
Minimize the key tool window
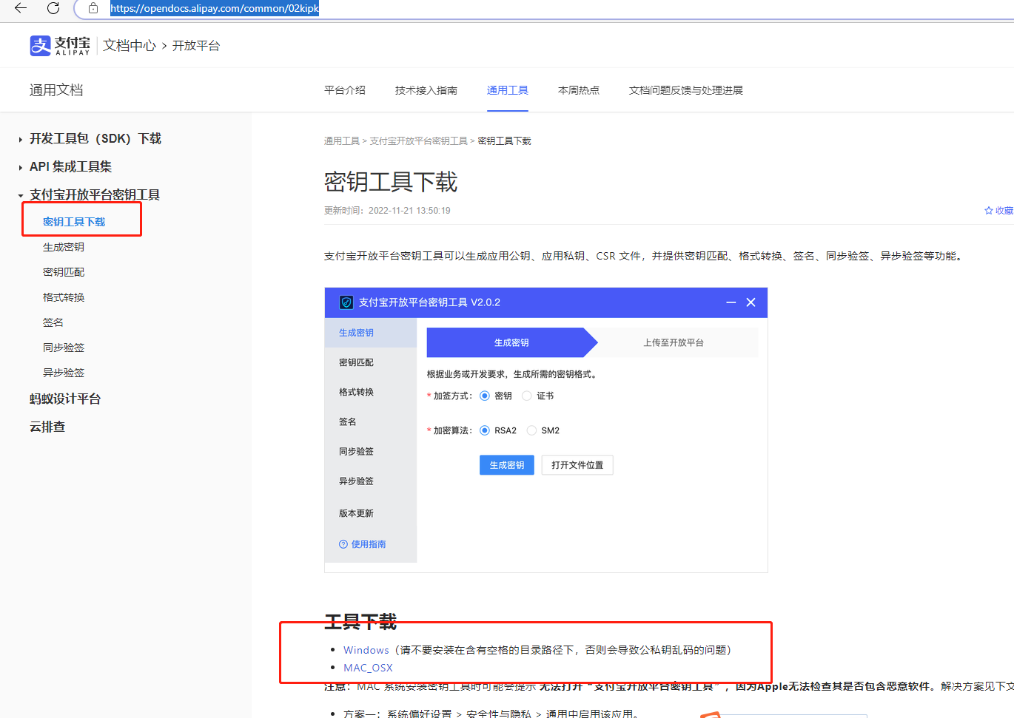731,302
